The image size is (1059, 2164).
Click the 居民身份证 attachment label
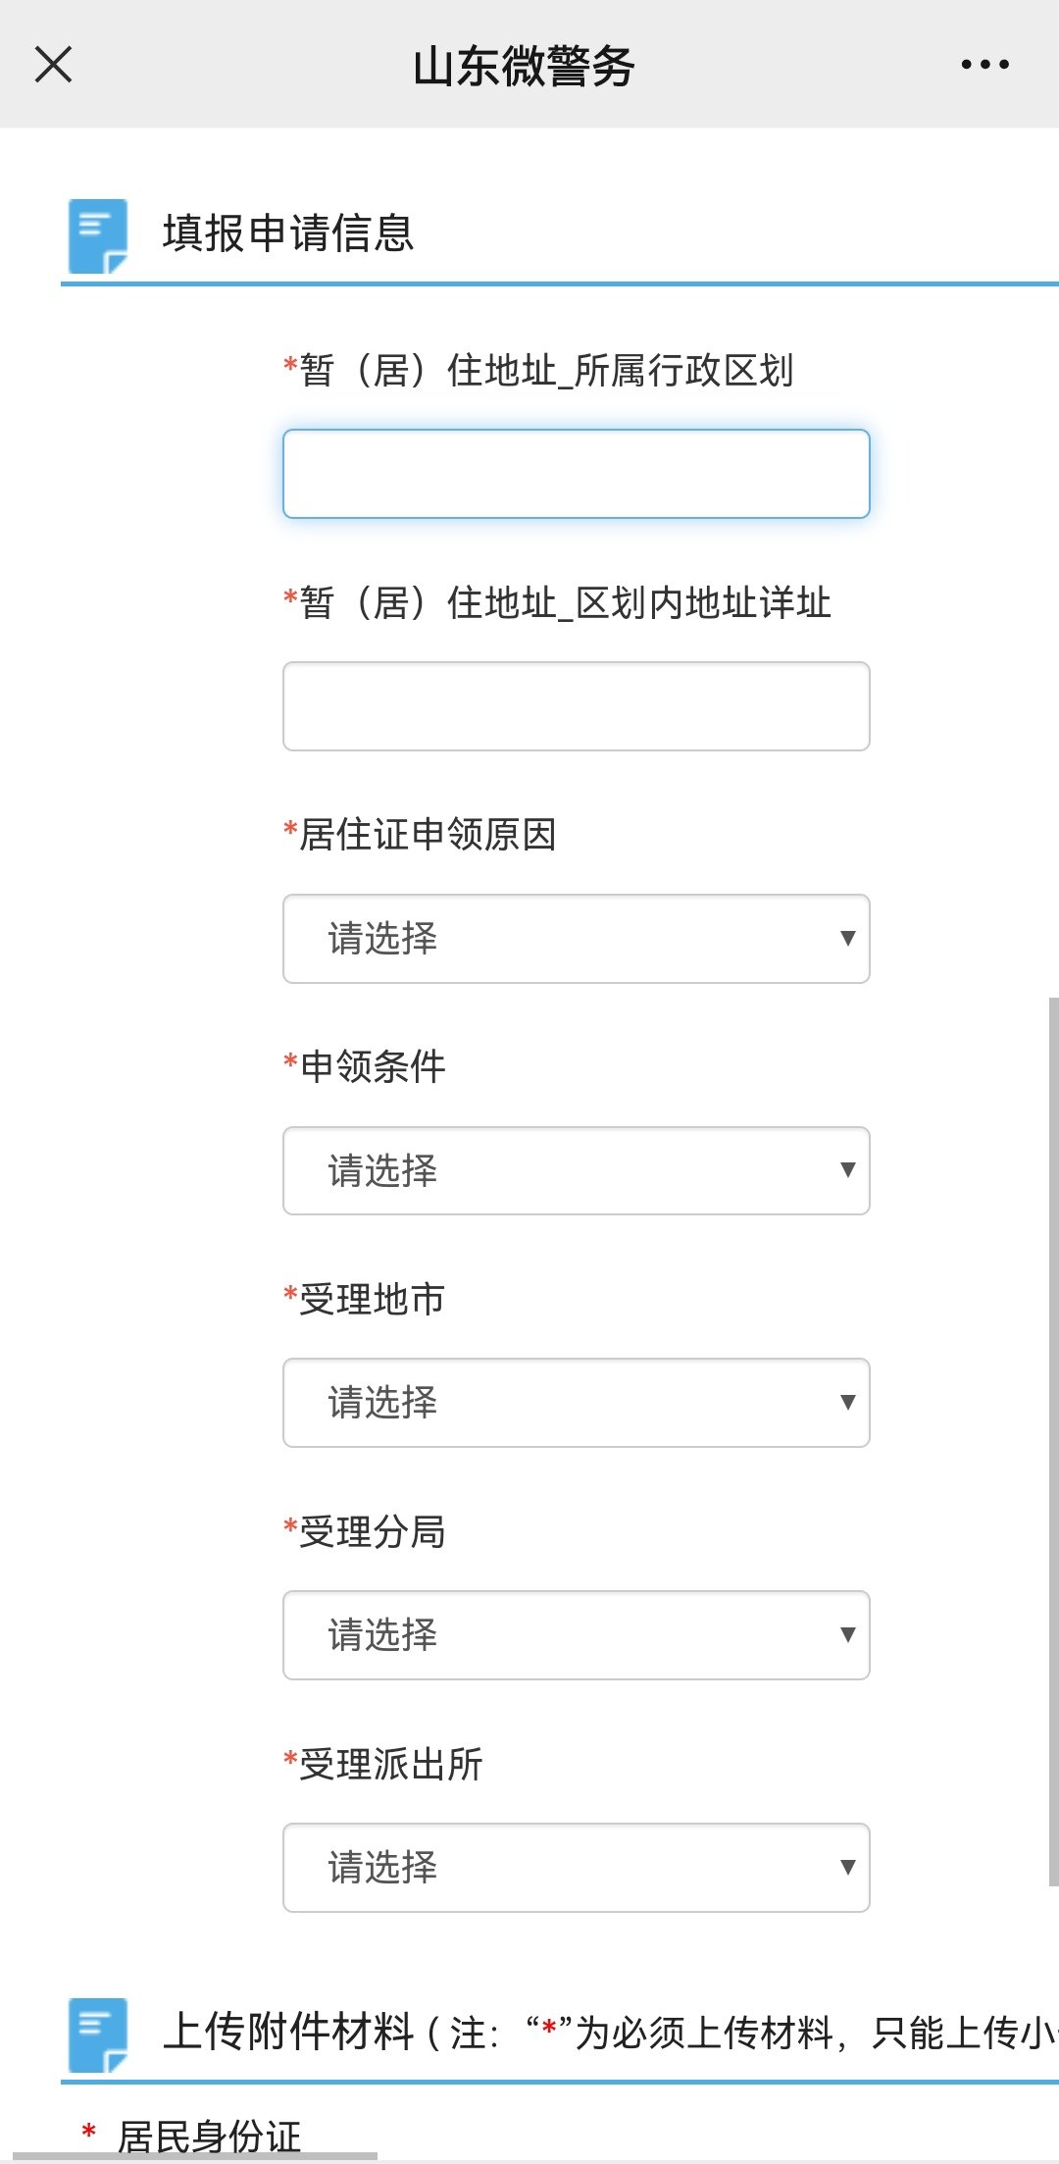208,2135
